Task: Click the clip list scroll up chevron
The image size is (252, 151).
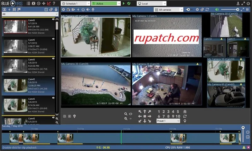Action: tap(57, 19)
